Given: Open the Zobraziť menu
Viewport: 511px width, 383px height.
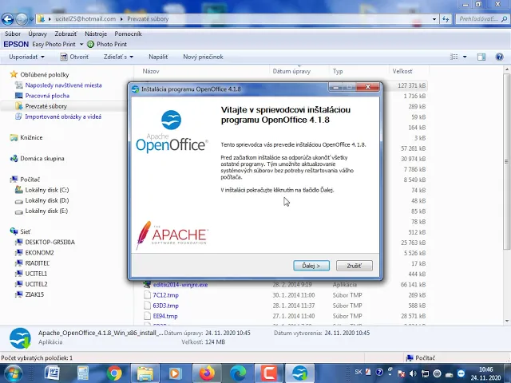Looking at the screenshot, I should [x=65, y=34].
